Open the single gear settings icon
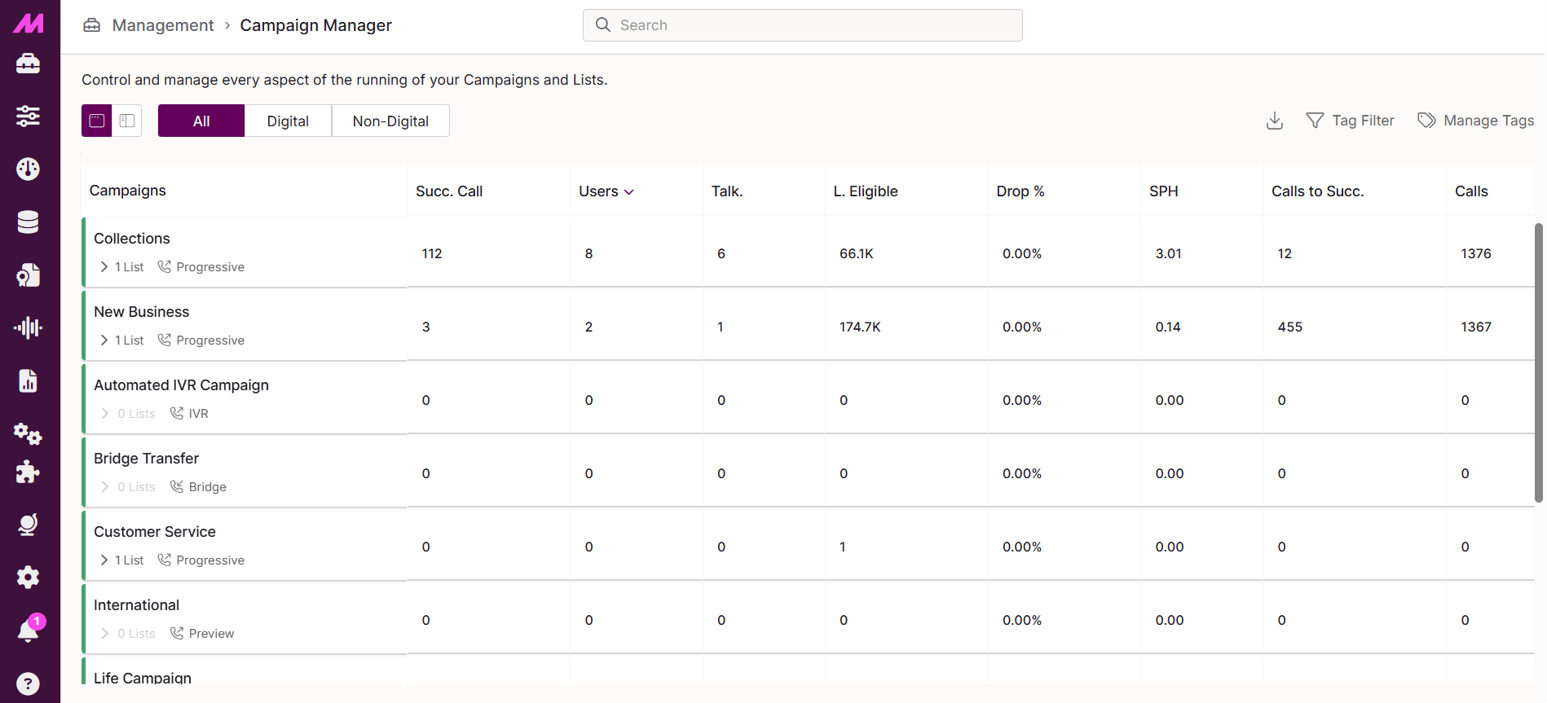The image size is (1547, 703). [28, 578]
